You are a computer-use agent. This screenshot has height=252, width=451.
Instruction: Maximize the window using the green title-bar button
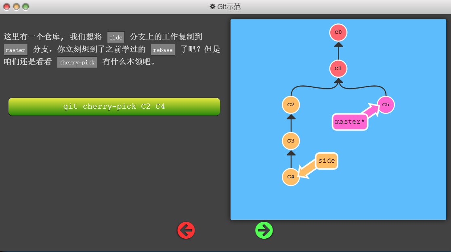[x=25, y=7]
